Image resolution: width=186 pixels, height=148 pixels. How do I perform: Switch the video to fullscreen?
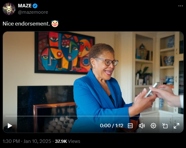point(176,126)
